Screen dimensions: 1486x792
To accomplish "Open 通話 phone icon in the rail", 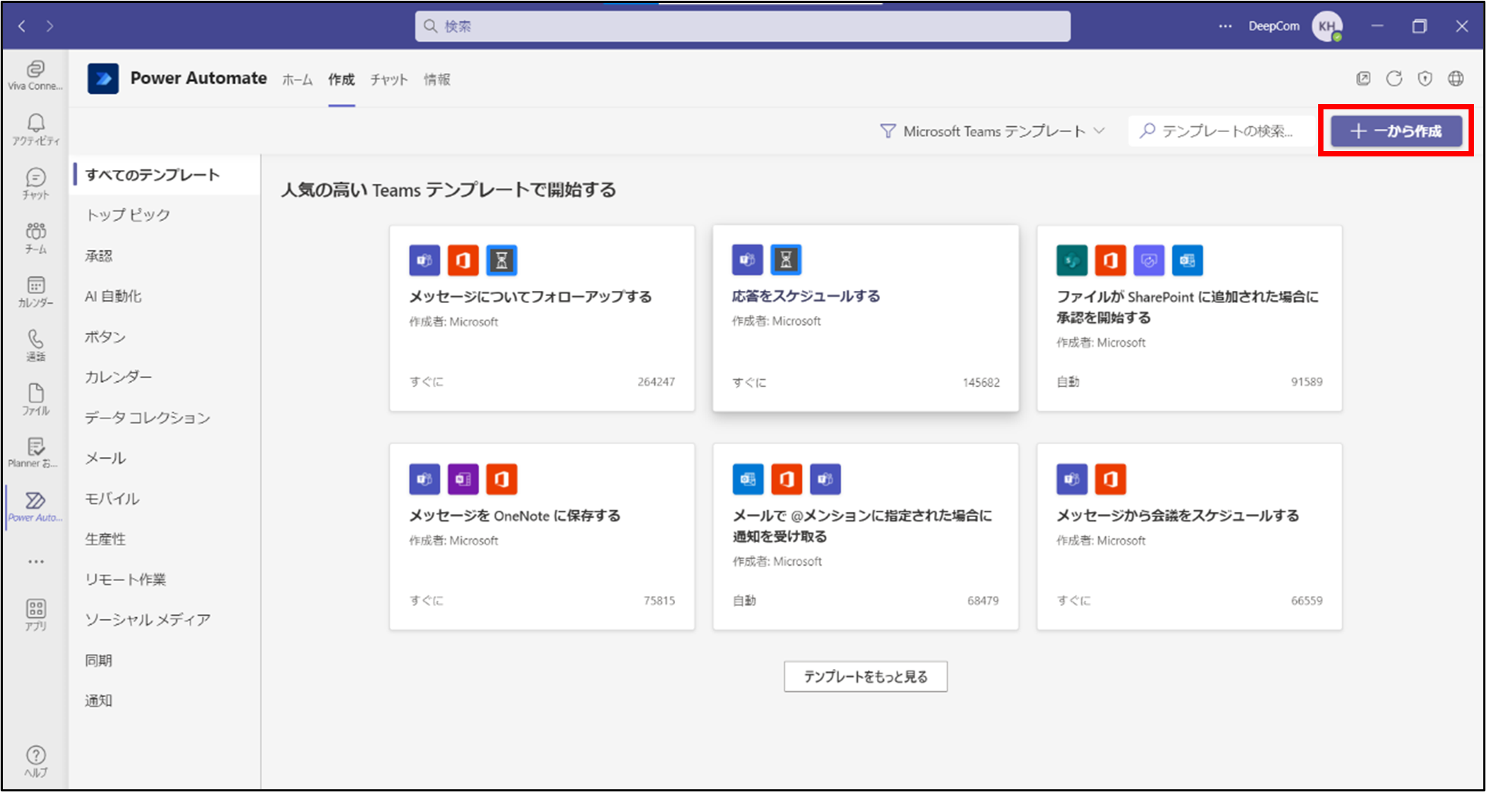I will [36, 346].
